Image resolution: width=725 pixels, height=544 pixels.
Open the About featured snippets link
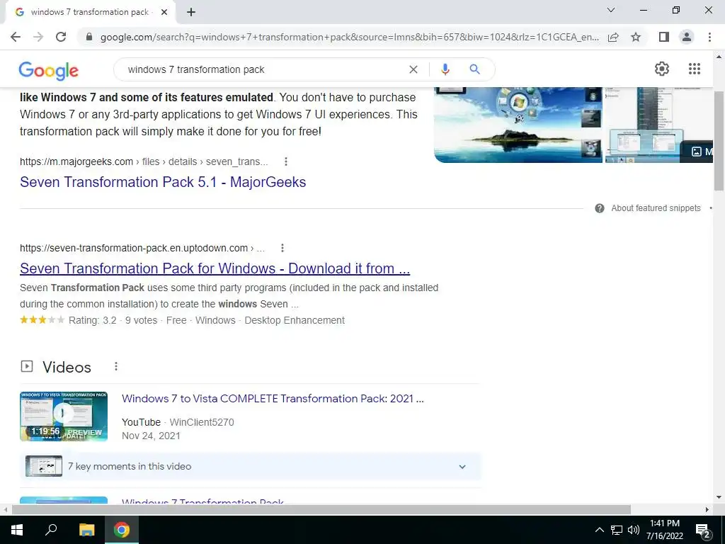(656, 208)
